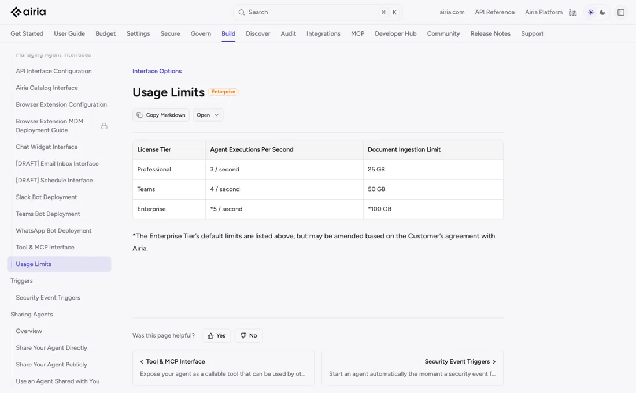Open the Budget tab
636x393 pixels.
point(105,33)
